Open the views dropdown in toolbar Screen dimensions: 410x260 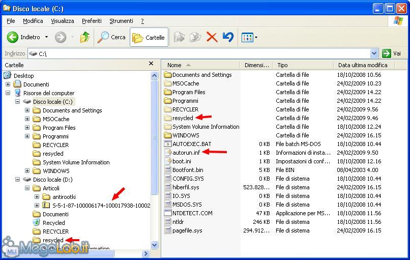tap(250, 37)
